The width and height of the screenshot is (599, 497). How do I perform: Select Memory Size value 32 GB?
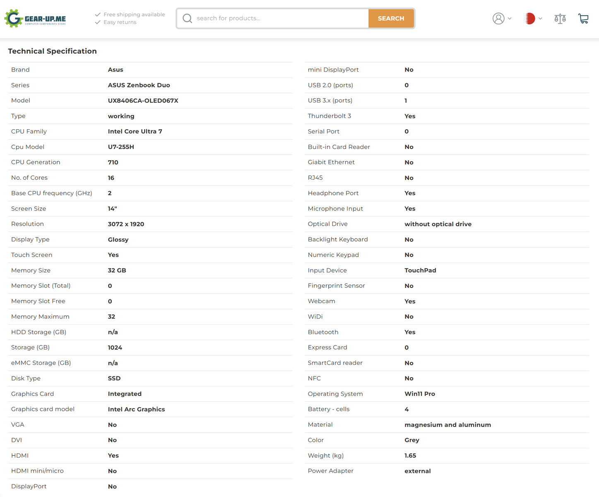click(x=117, y=270)
